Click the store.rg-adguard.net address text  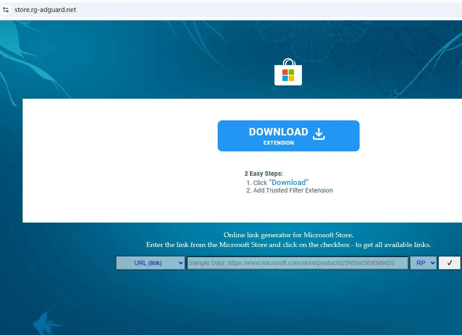point(45,10)
